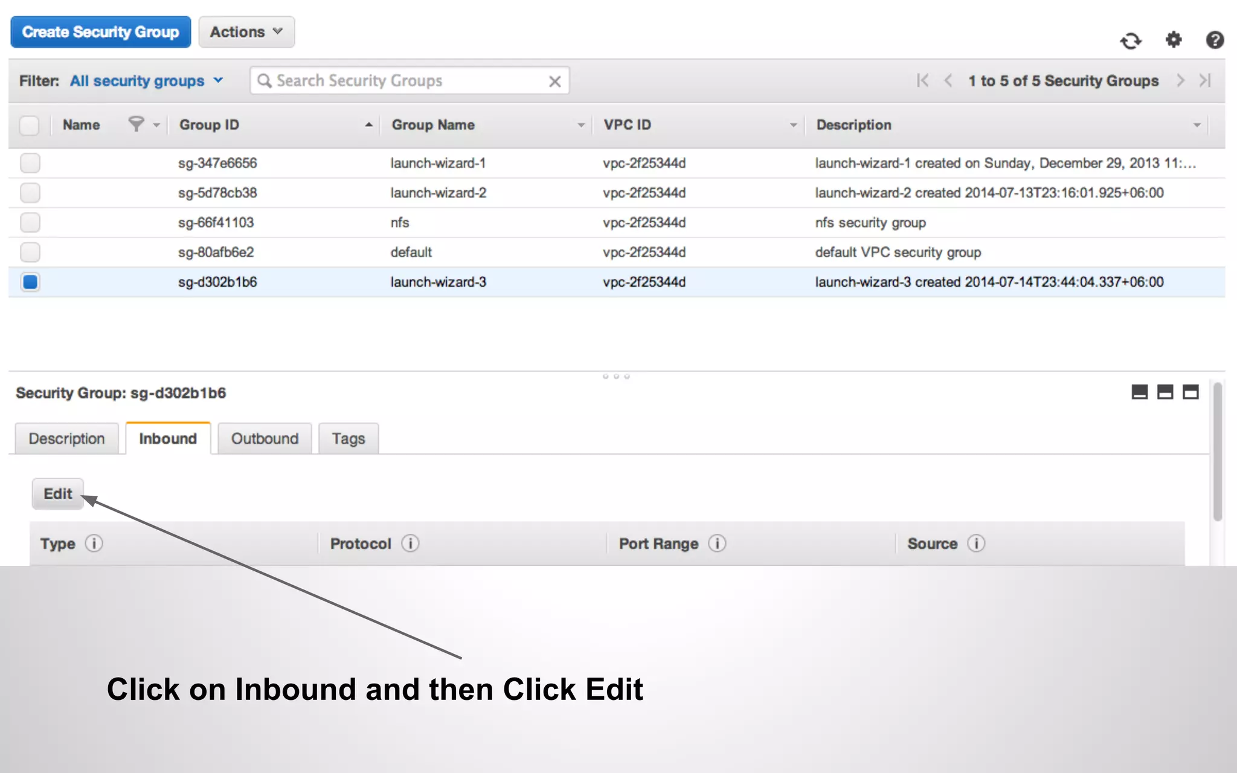The width and height of the screenshot is (1237, 773).
Task: Click the VPC ID column header
Action: (x=628, y=125)
